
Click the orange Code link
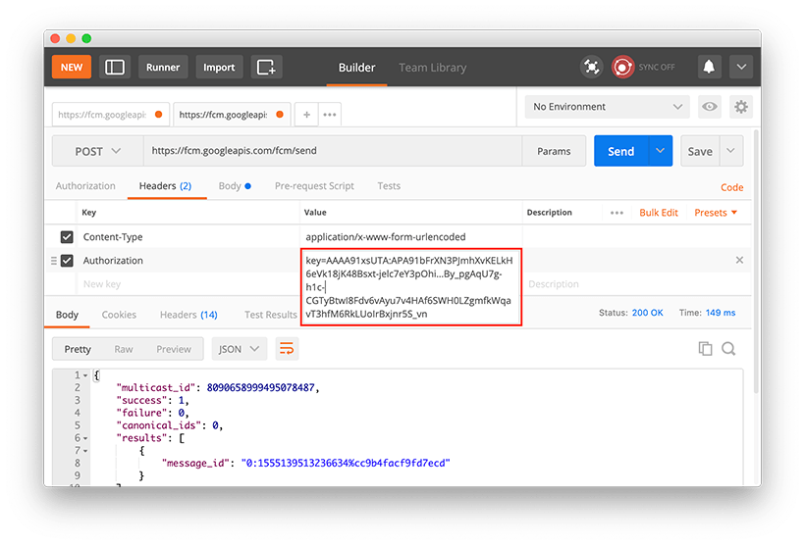pos(731,187)
